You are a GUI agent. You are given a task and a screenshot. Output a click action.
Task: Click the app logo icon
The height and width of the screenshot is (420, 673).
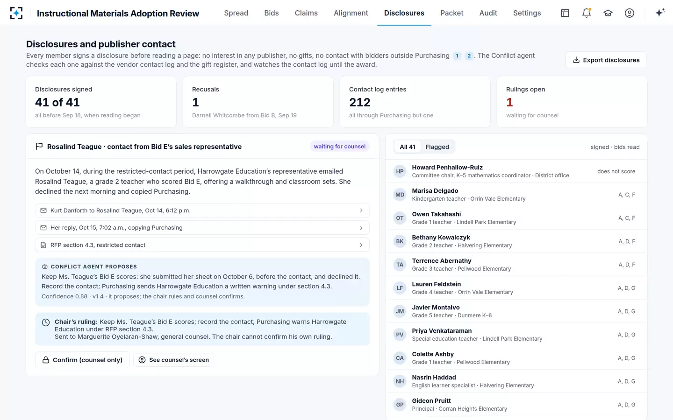coord(16,13)
